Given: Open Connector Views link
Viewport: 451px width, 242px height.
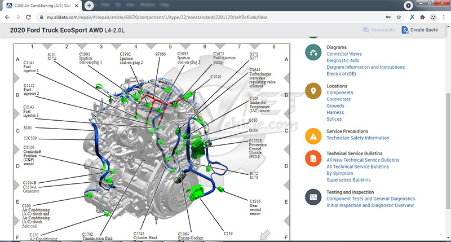Looking at the screenshot, I should point(344,54).
